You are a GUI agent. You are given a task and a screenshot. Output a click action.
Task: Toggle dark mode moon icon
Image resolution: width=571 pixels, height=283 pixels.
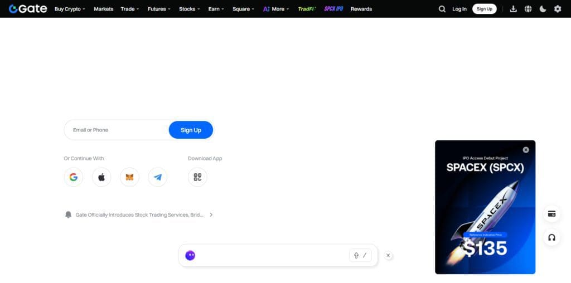tap(543, 9)
